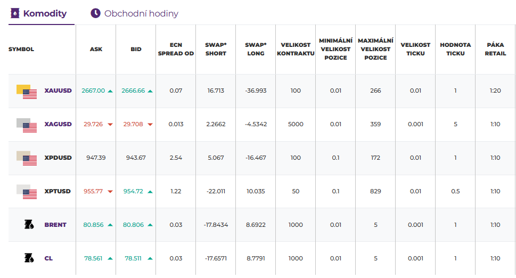Open the Obchodní hodiny tab
The image size is (516, 278).
(x=141, y=13)
